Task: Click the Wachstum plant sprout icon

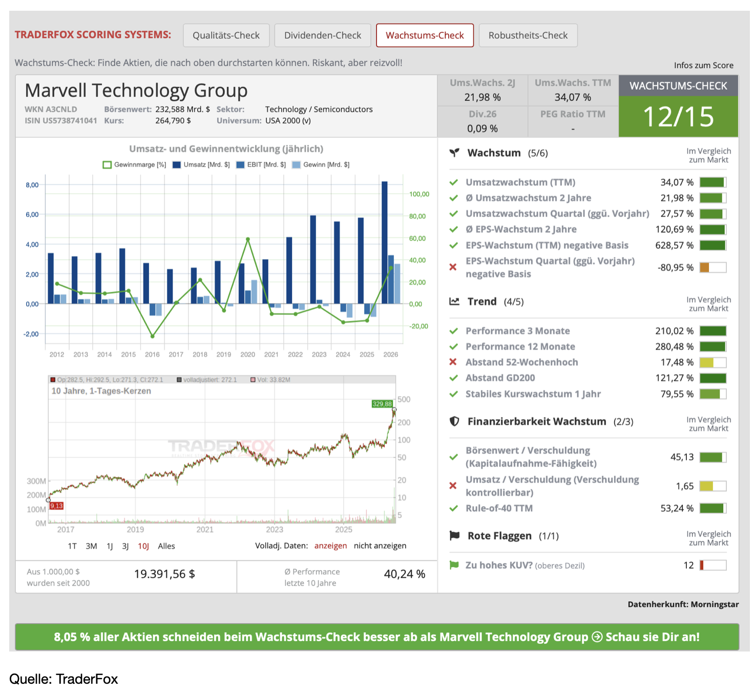Action: pyautogui.click(x=454, y=153)
